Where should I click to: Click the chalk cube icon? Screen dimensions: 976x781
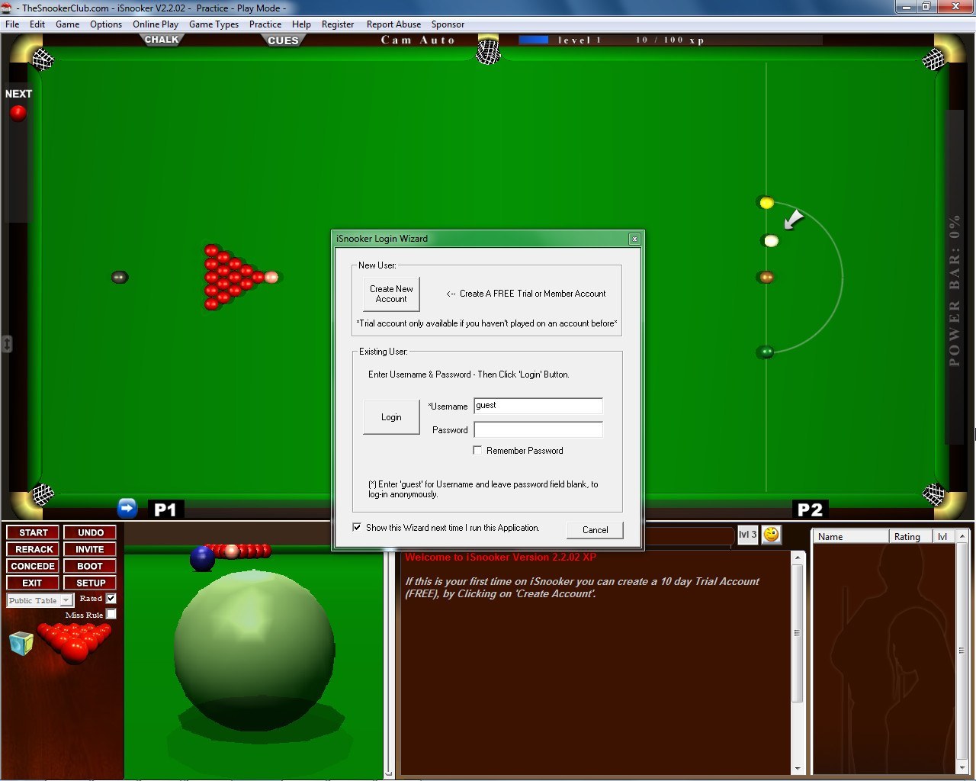pos(21,643)
